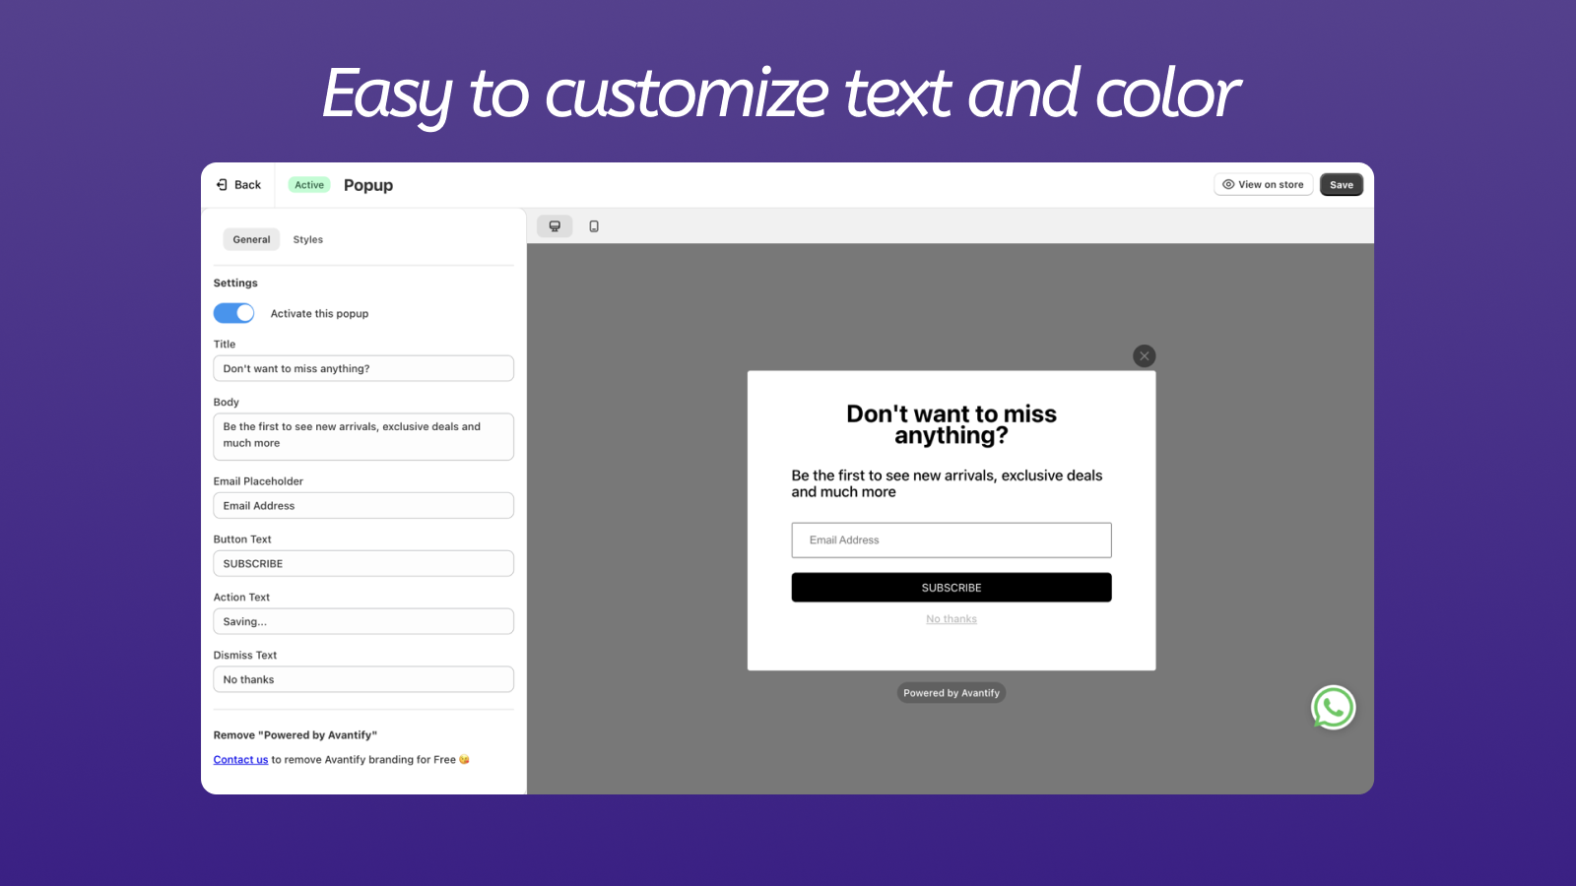Screen dimensions: 1576x886
Task: Switch to desktop preview icon
Action: (555, 226)
